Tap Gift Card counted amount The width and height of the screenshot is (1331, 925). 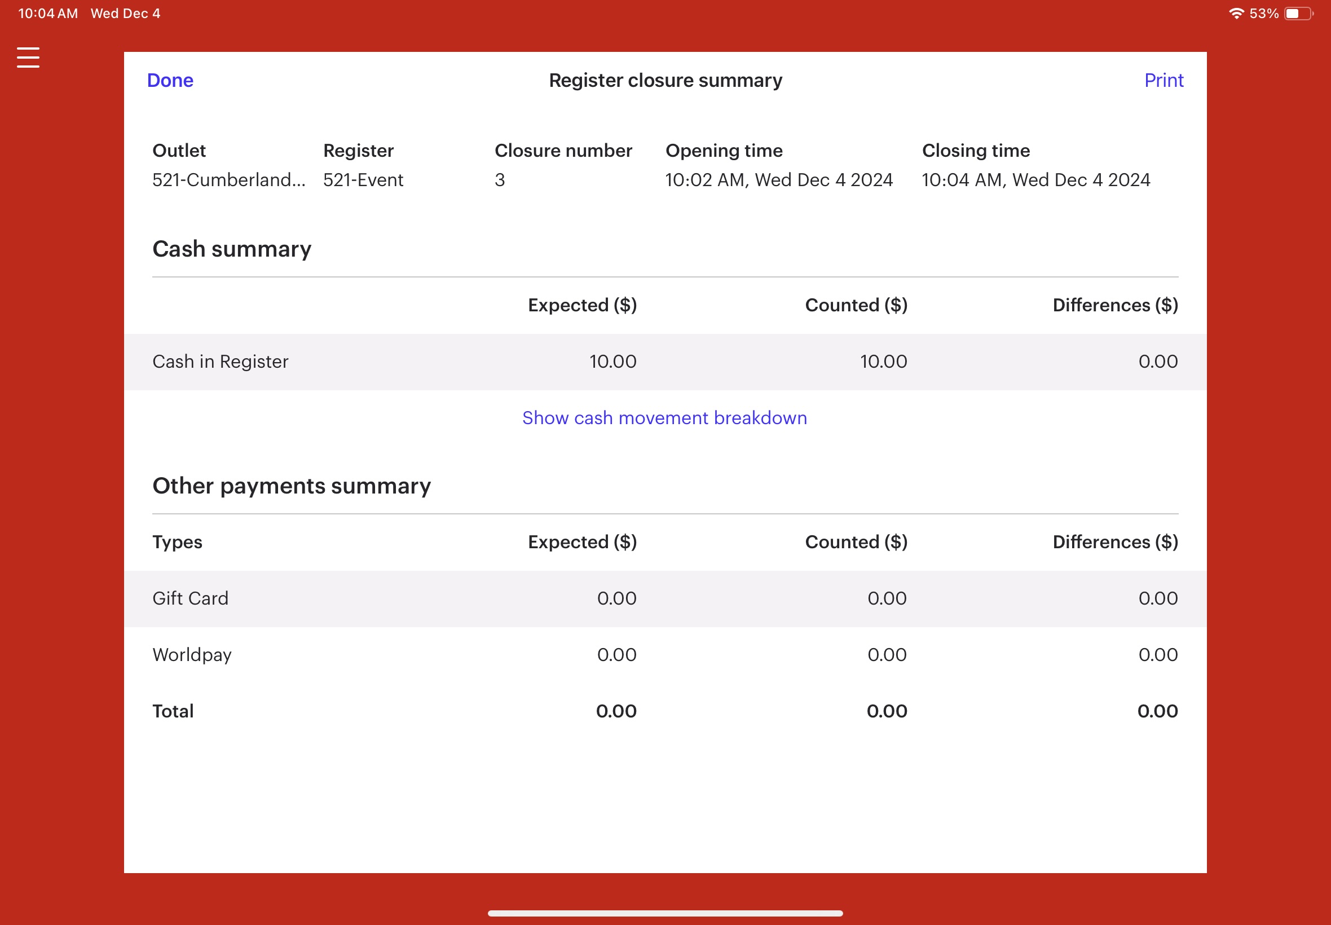[x=887, y=598]
